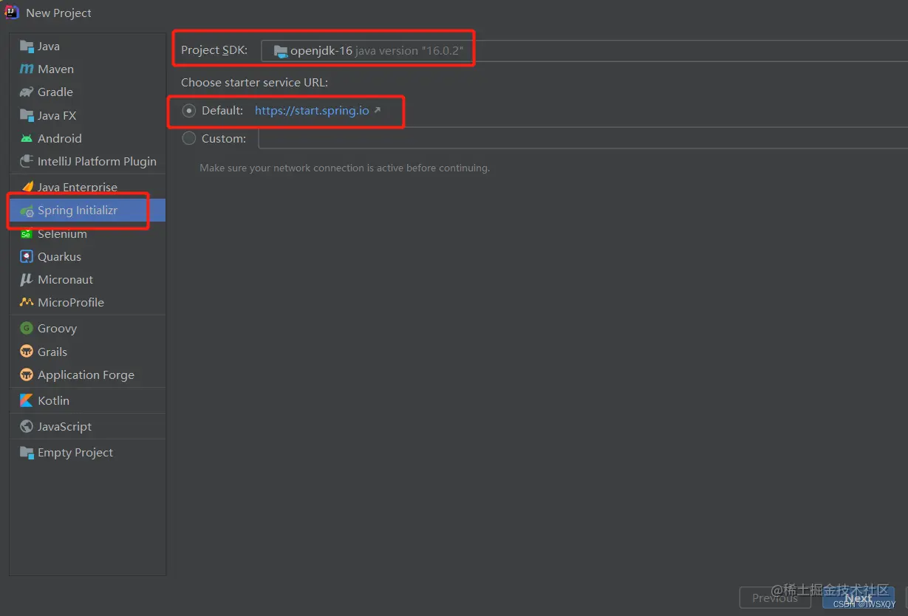Click the Kotlin K icon

[x=27, y=400]
